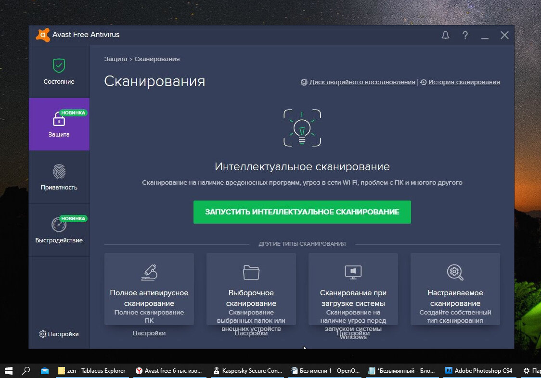The width and height of the screenshot is (541, 378).
Task: Open the Mail app from taskbar
Action: [44, 371]
